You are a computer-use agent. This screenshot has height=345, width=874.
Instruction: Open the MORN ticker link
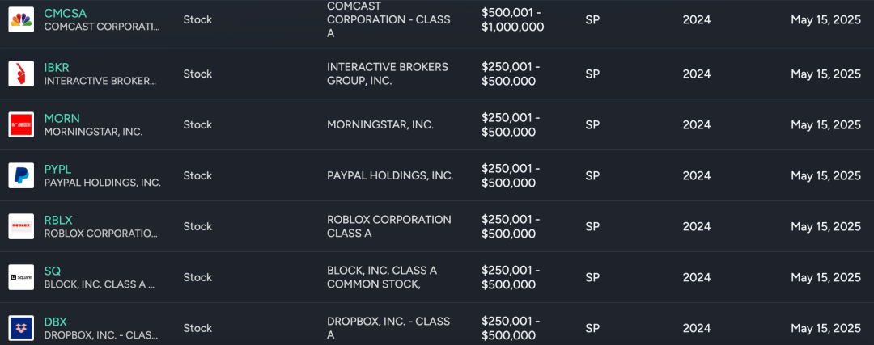(x=62, y=118)
